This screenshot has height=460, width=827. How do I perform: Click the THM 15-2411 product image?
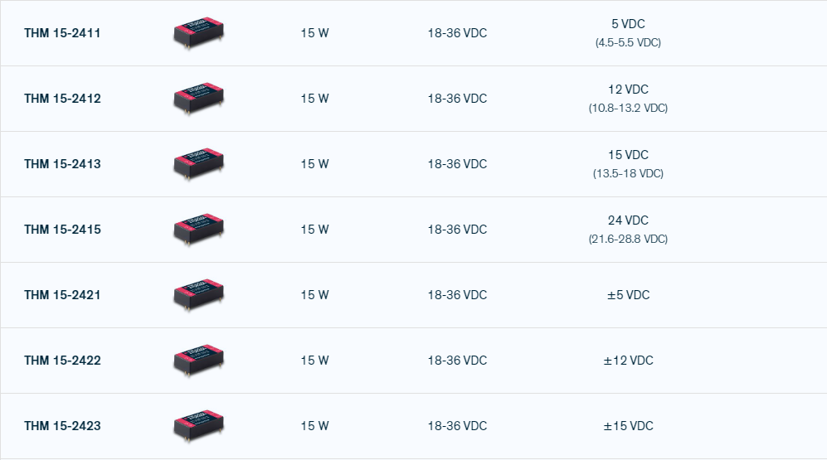(199, 34)
